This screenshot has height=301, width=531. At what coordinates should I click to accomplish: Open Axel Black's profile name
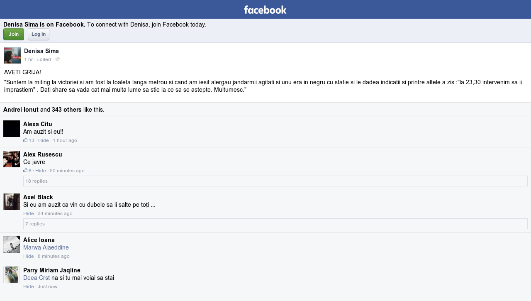coord(38,197)
